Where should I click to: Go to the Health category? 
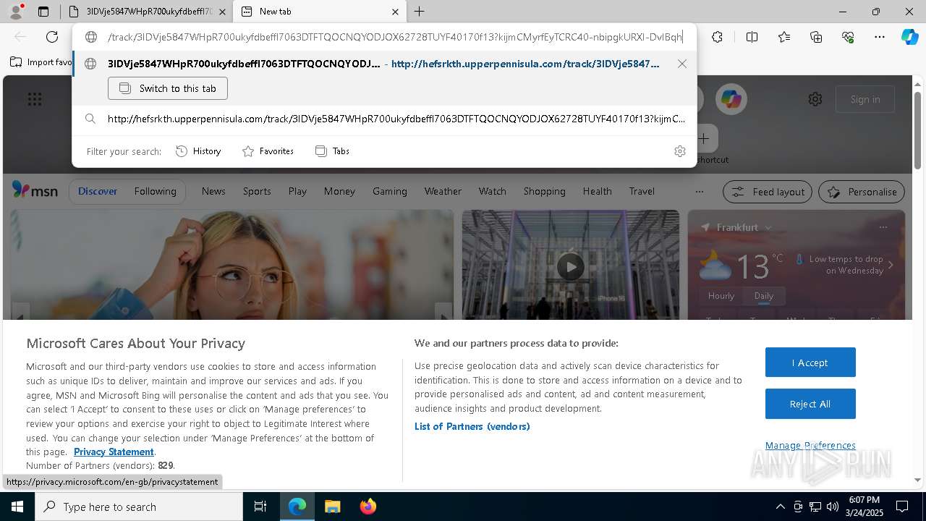597,191
